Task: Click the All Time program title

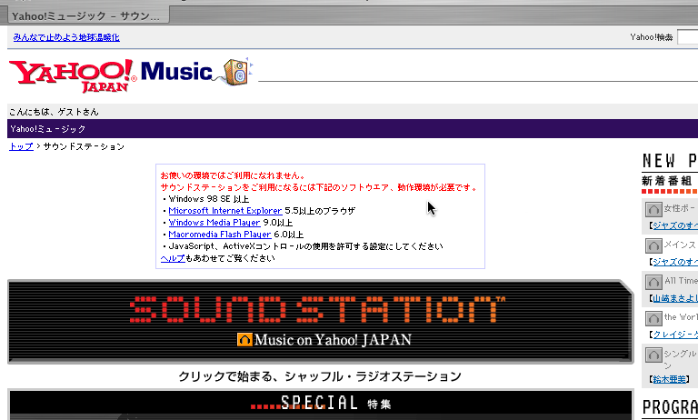Action: (681, 281)
